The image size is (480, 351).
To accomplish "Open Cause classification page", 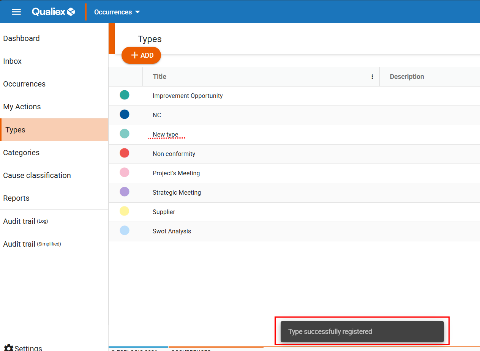I will [37, 175].
